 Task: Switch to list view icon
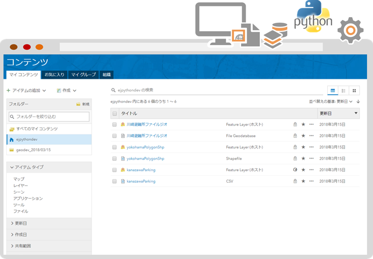pos(343,90)
